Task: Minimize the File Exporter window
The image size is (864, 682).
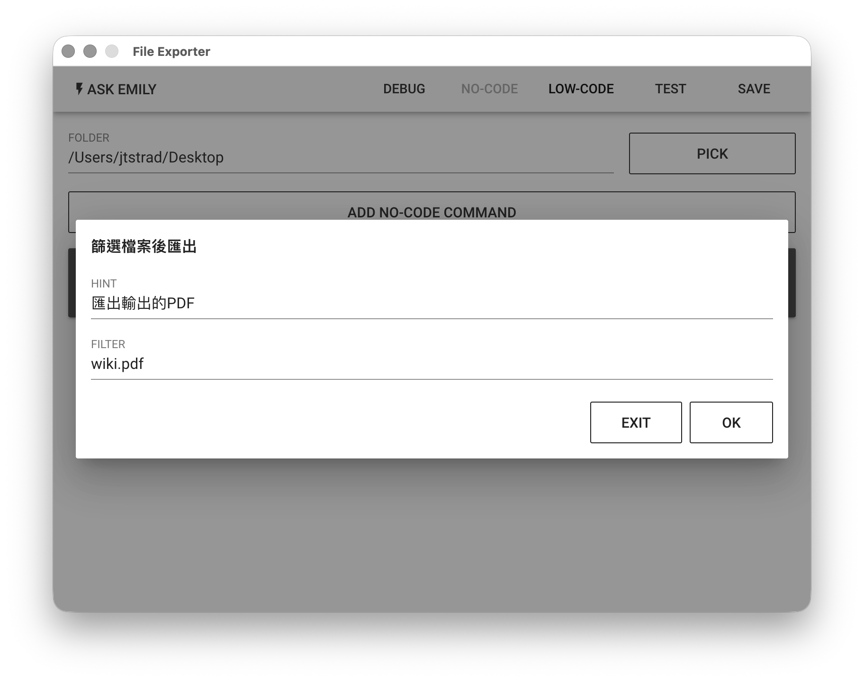Action: point(90,51)
